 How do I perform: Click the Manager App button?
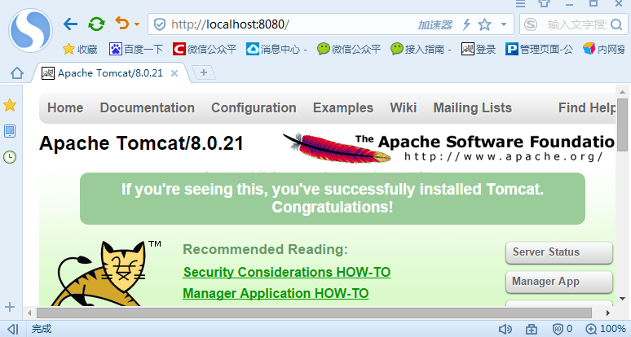tap(559, 282)
